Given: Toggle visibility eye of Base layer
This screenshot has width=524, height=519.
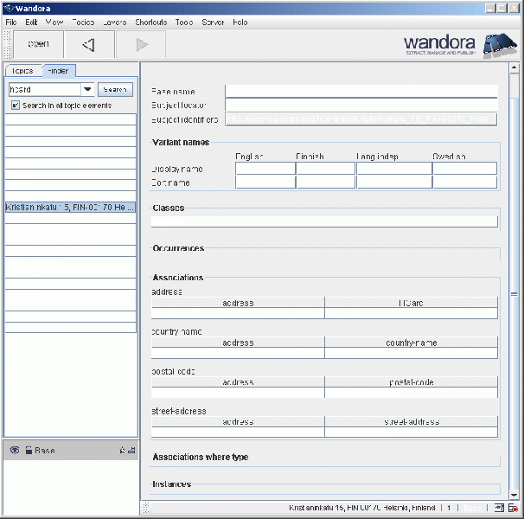Looking at the screenshot, I should [15, 450].
